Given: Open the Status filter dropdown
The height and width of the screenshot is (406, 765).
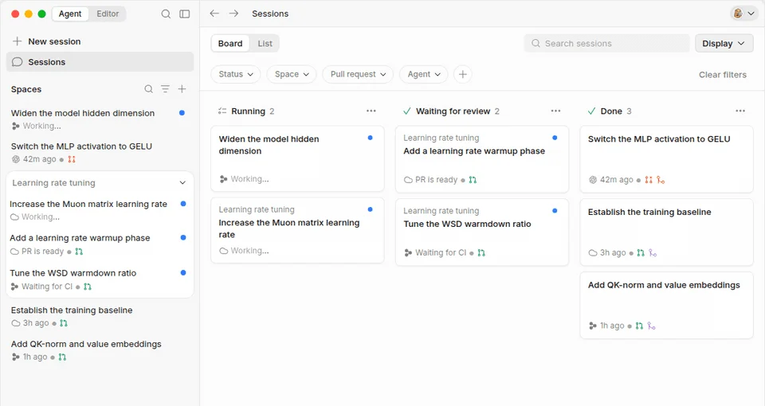Looking at the screenshot, I should pos(236,74).
